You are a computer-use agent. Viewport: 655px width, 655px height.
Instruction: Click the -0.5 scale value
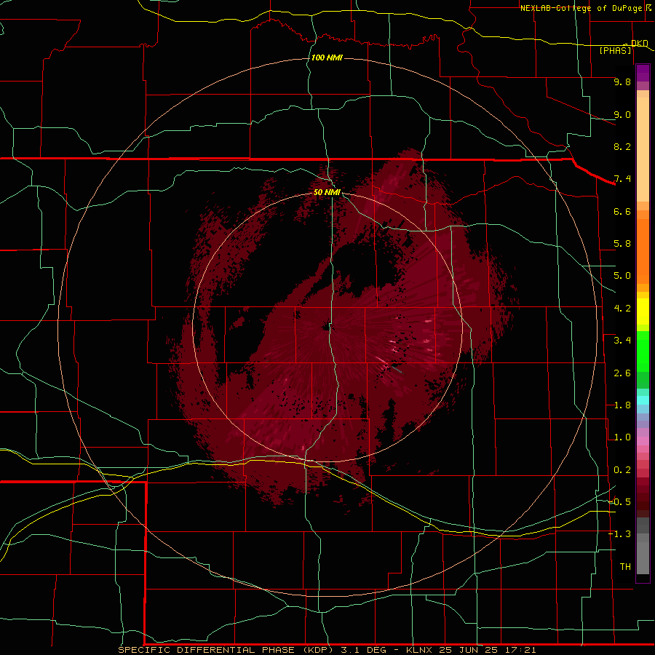pyautogui.click(x=619, y=502)
